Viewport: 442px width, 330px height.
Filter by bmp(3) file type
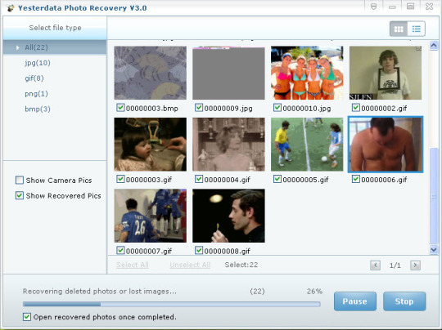(38, 109)
